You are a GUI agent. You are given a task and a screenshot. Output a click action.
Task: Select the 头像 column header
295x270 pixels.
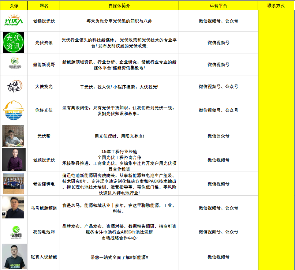[14, 5]
